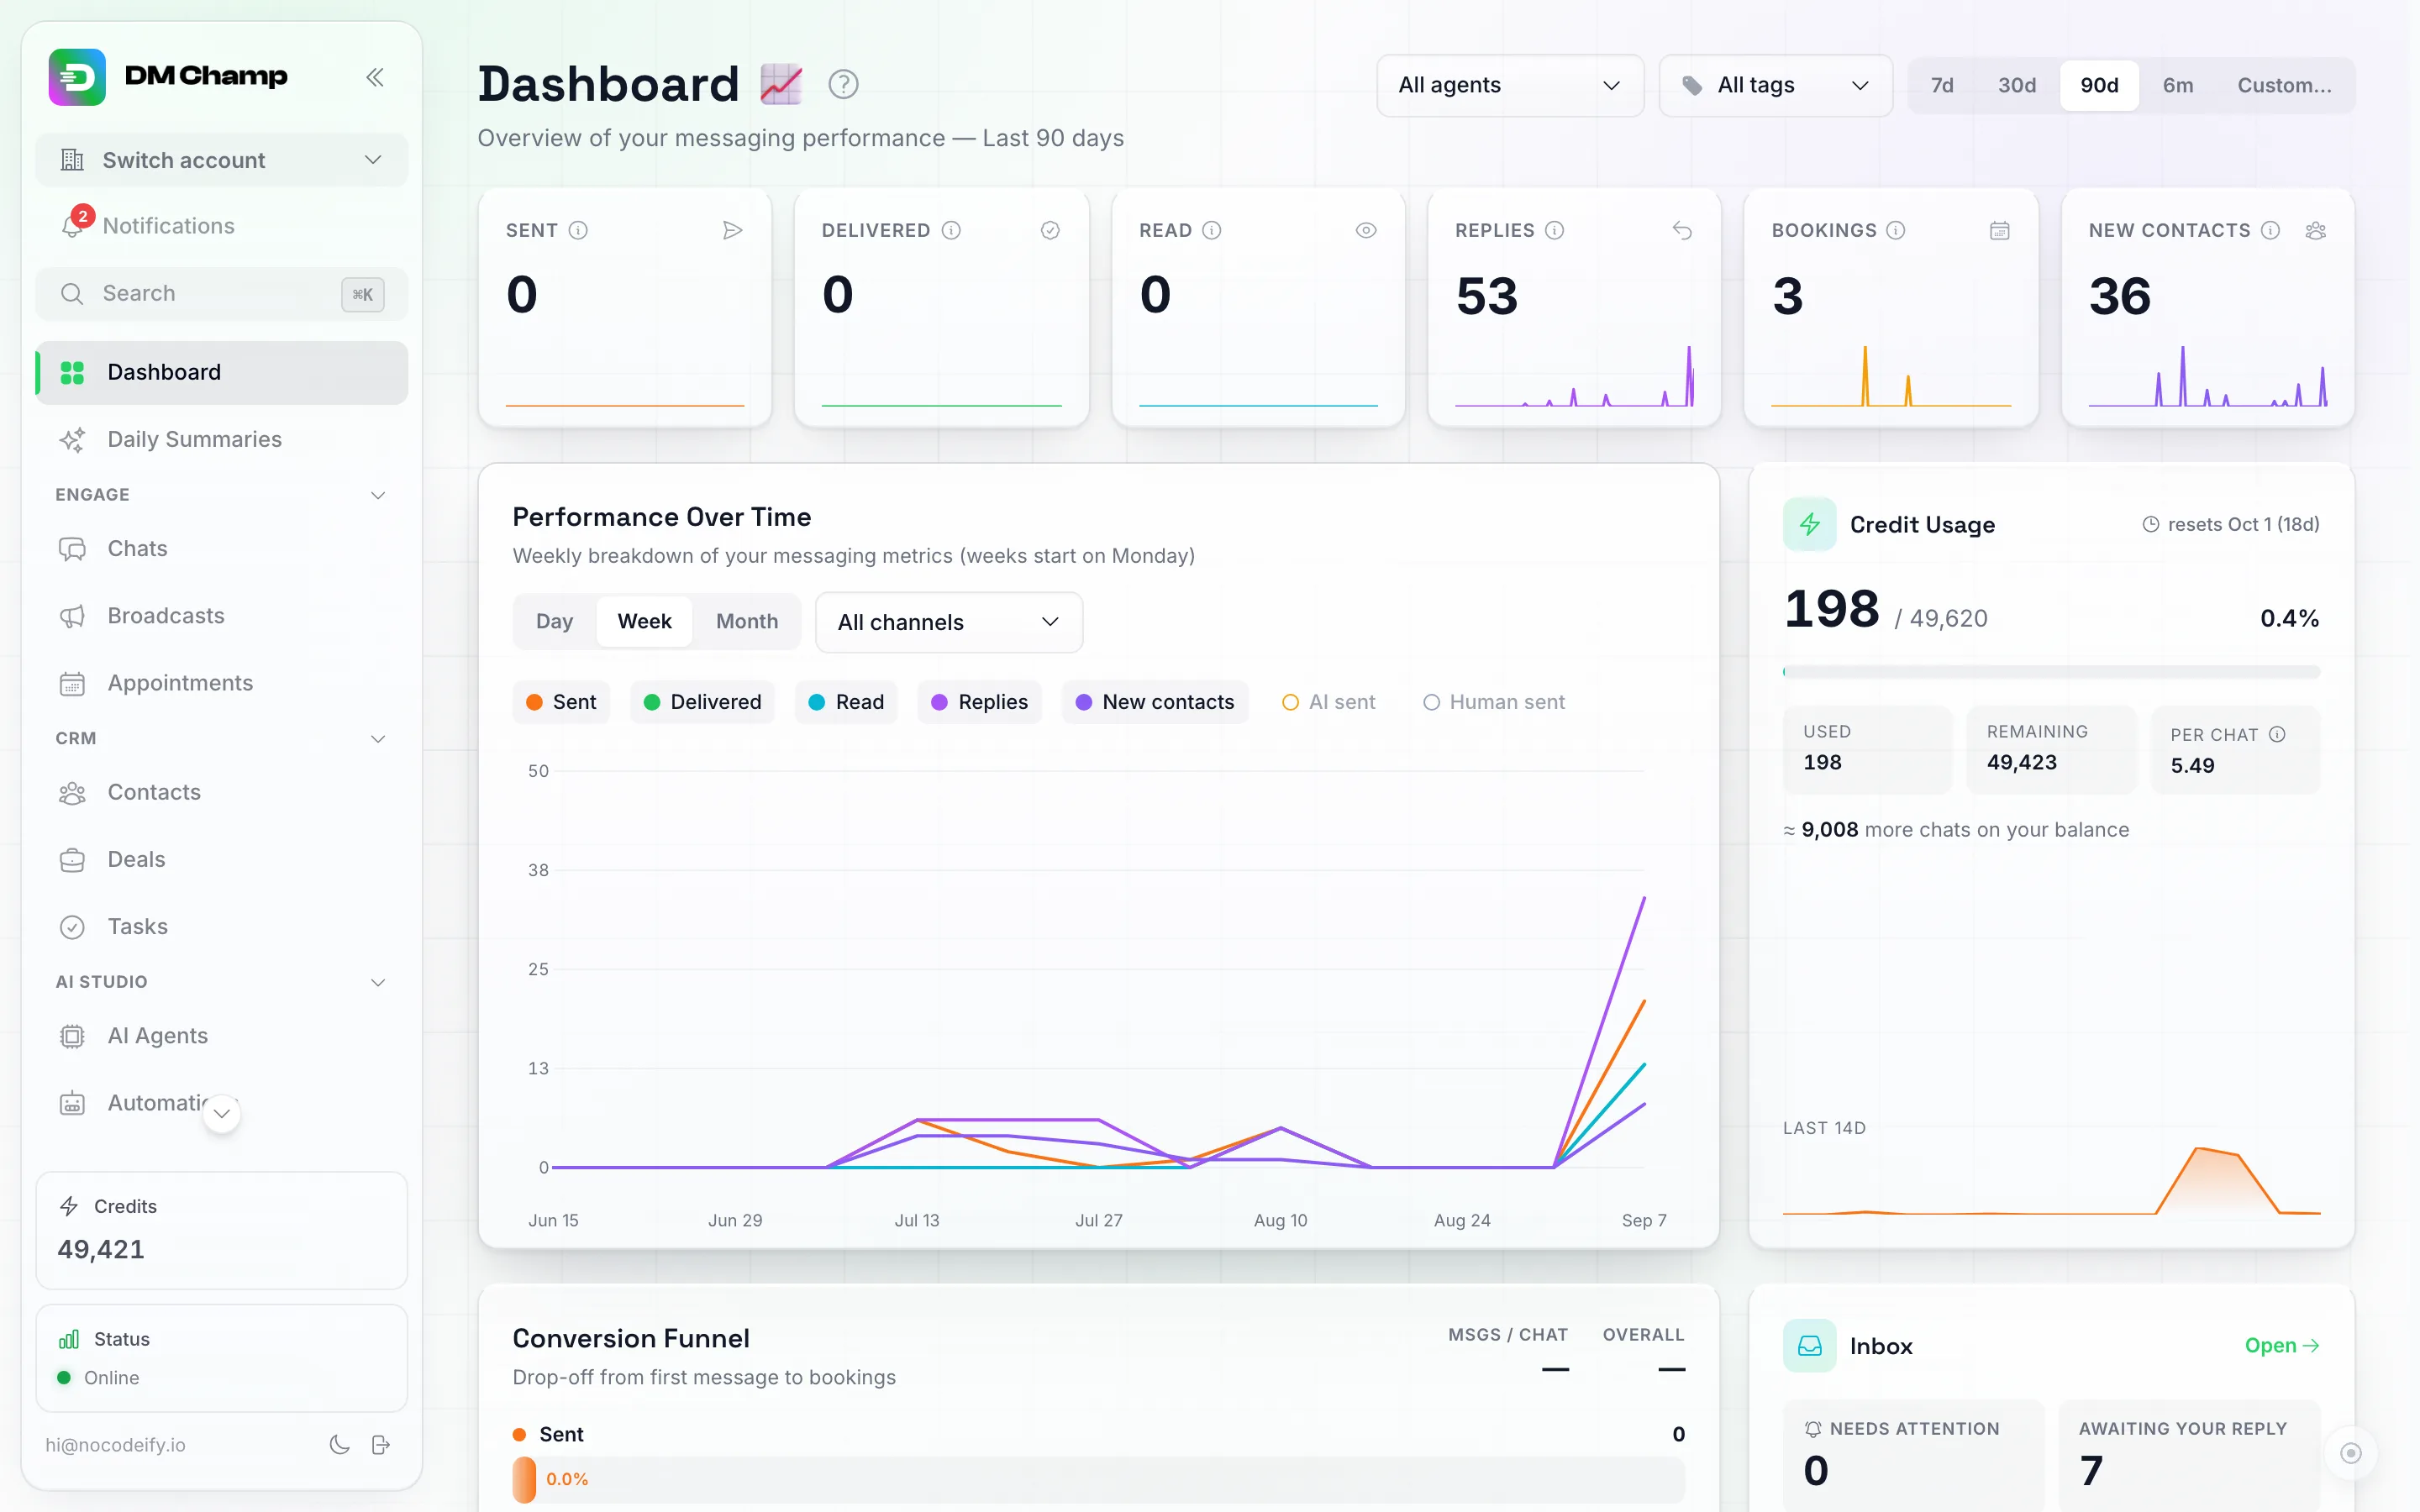Click the Credit Usage progress bar
The image size is (2420, 1512).
2051,672
